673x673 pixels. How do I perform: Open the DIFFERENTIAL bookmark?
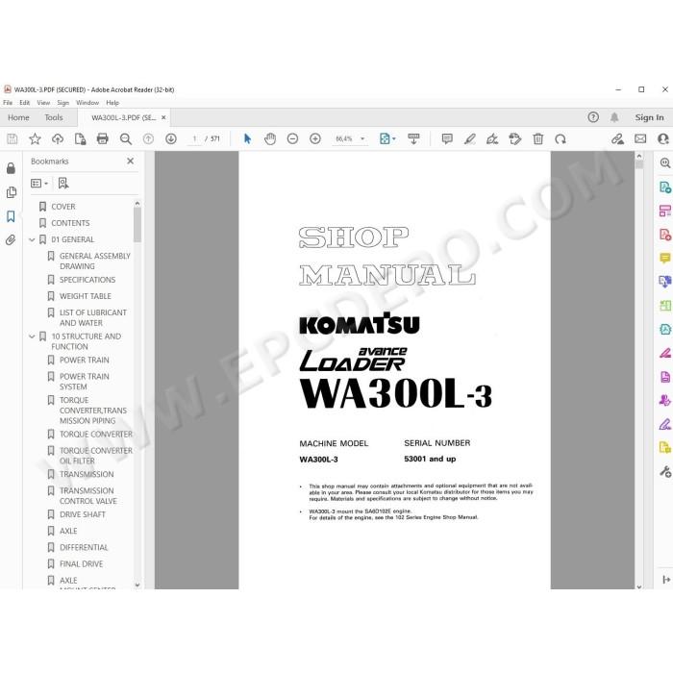click(x=84, y=548)
